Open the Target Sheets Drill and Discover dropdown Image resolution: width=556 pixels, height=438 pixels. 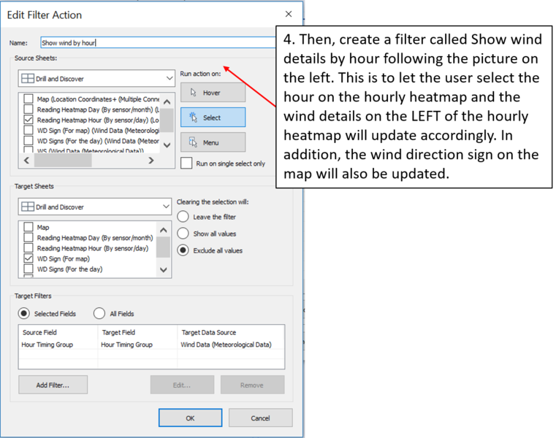[96, 207]
